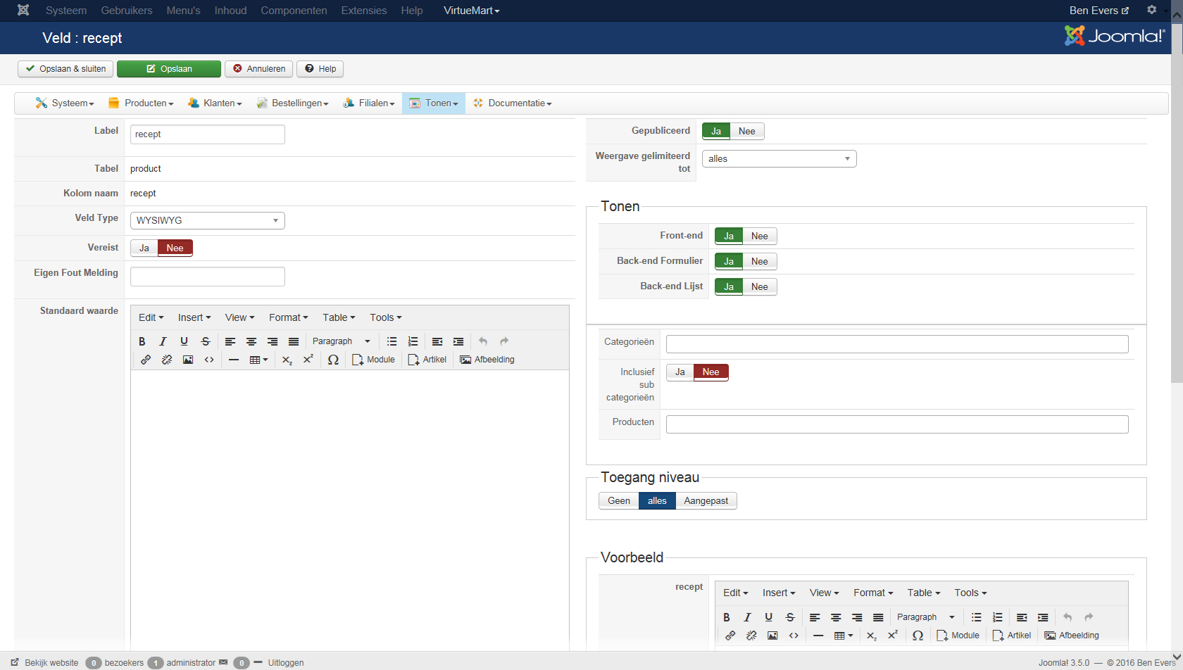
Task: Click the green Opslaan button
Action: [169, 69]
